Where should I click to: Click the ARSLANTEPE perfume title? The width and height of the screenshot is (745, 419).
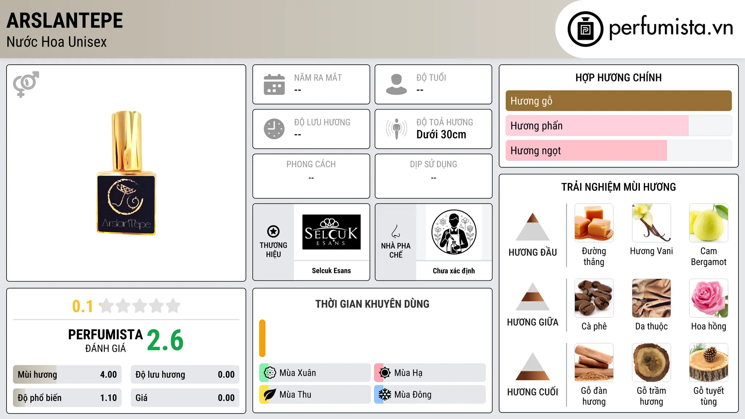click(x=65, y=20)
